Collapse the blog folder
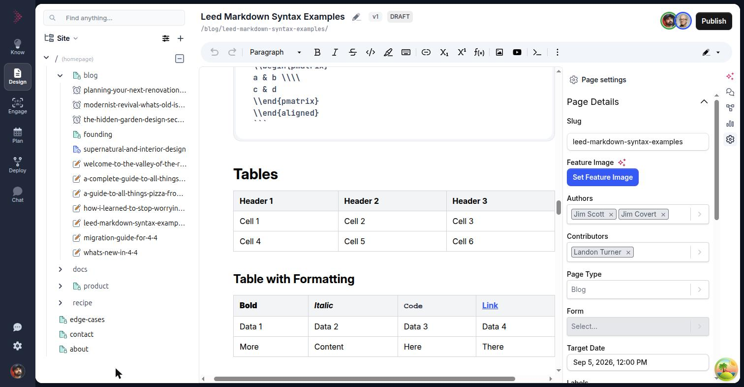This screenshot has width=744, height=387. (x=60, y=75)
